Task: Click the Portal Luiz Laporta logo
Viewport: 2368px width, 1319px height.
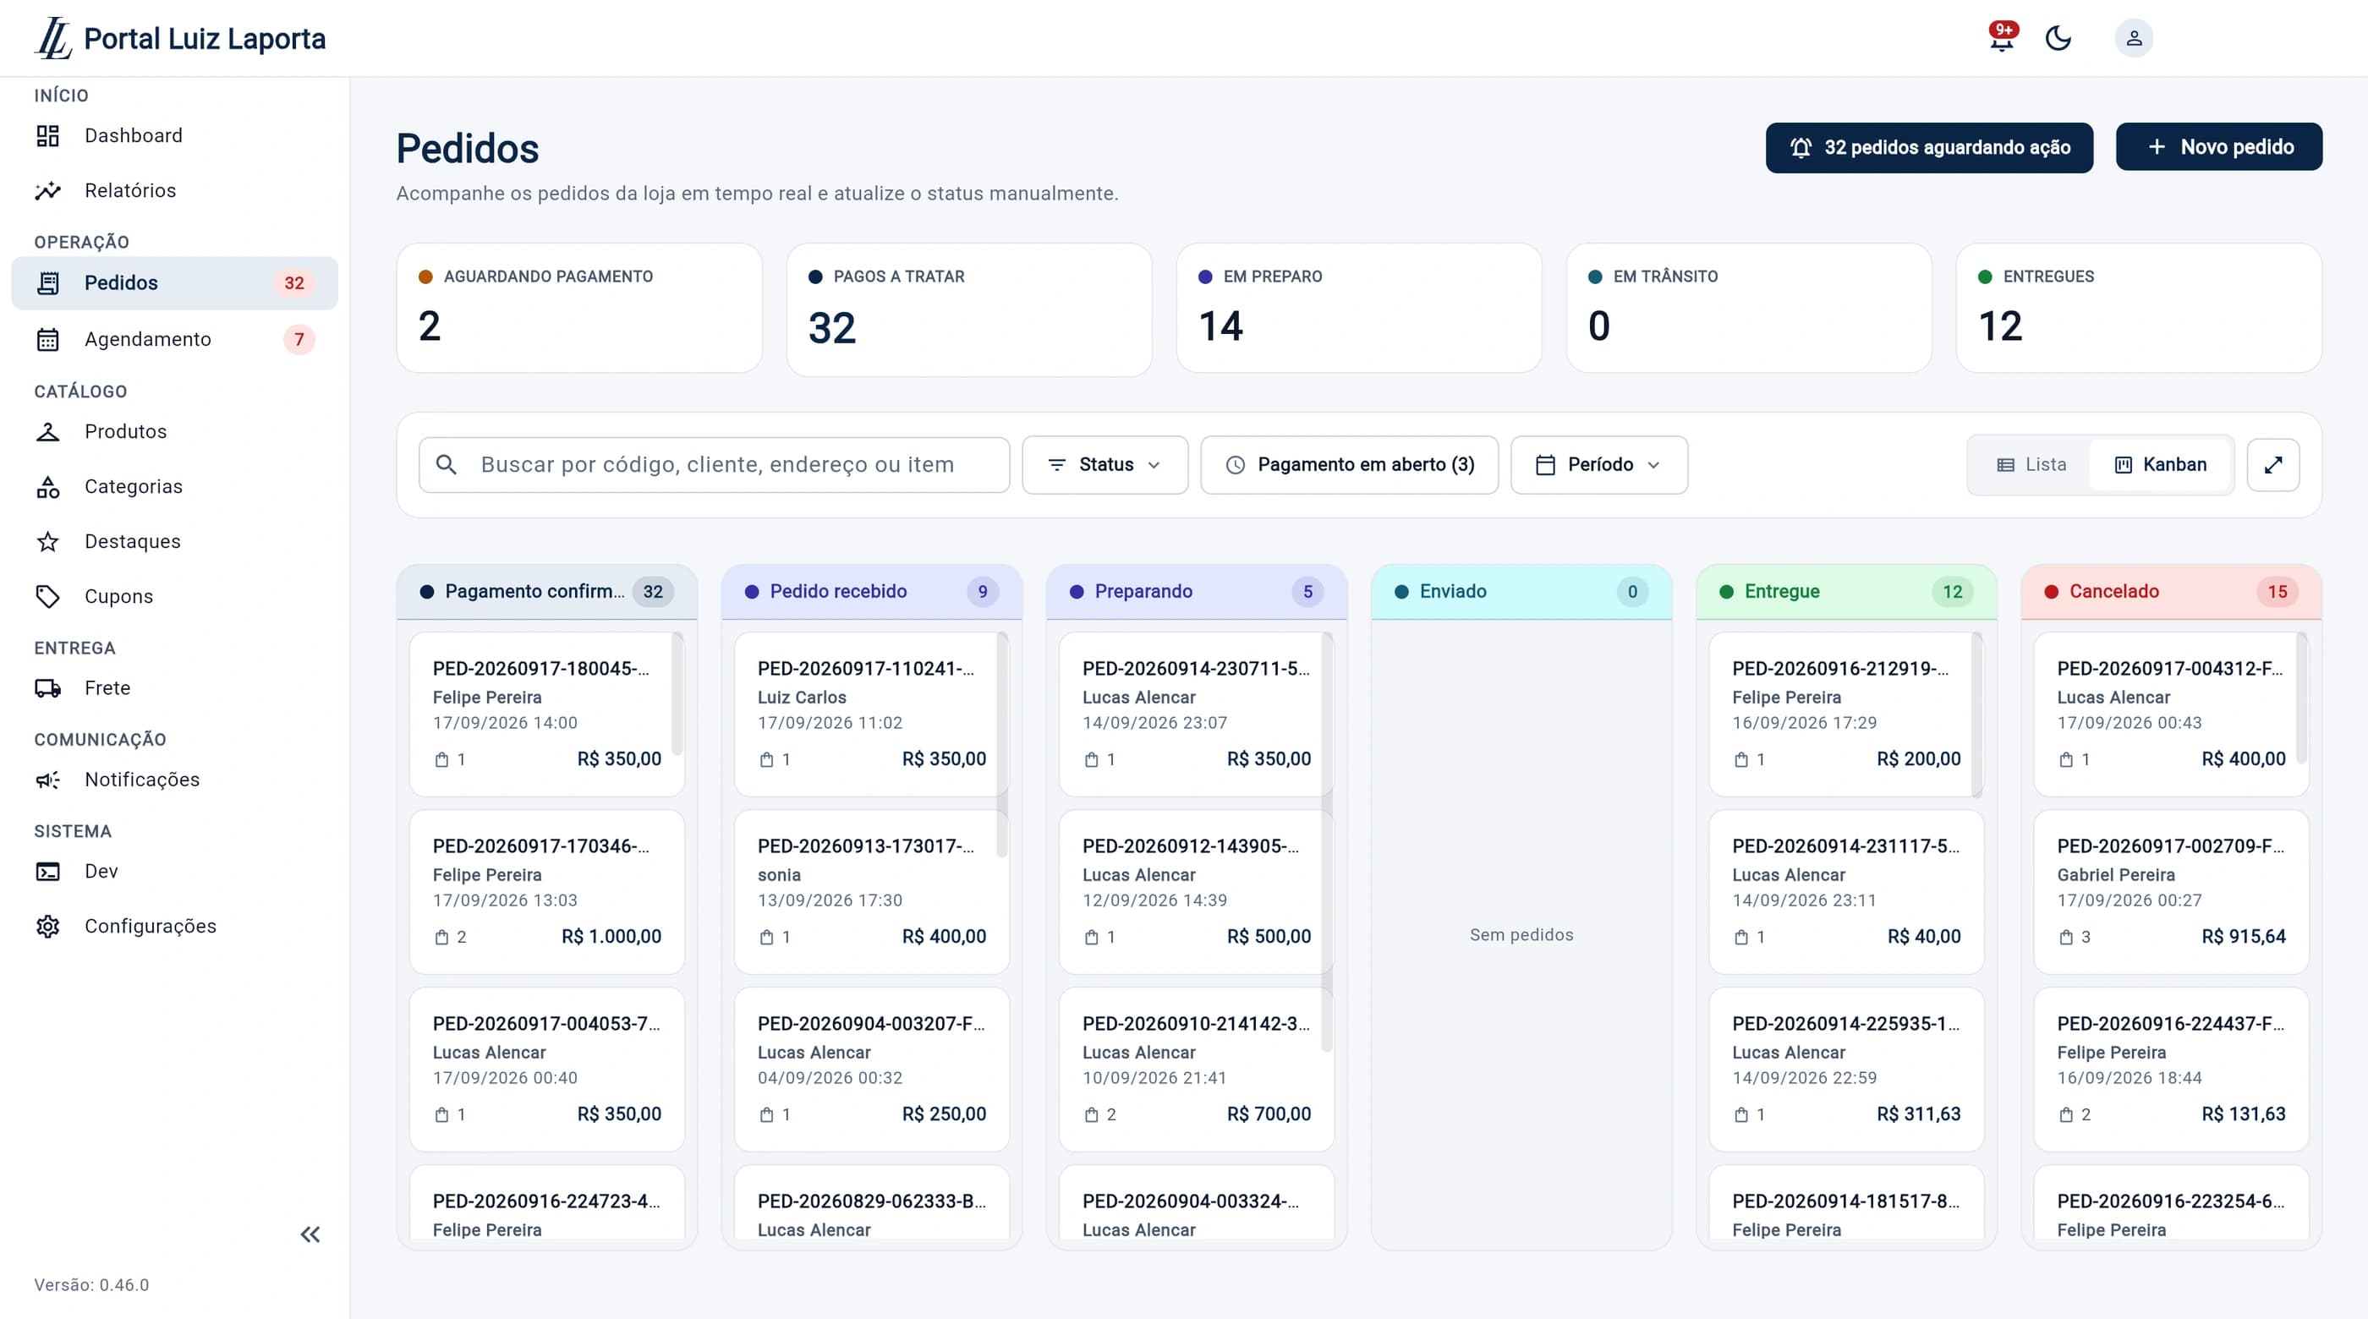Action: click(180, 39)
